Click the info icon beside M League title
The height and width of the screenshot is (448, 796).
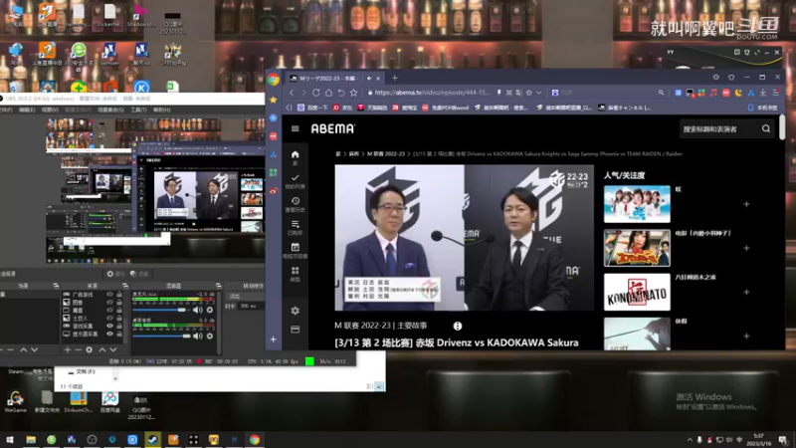[458, 327]
